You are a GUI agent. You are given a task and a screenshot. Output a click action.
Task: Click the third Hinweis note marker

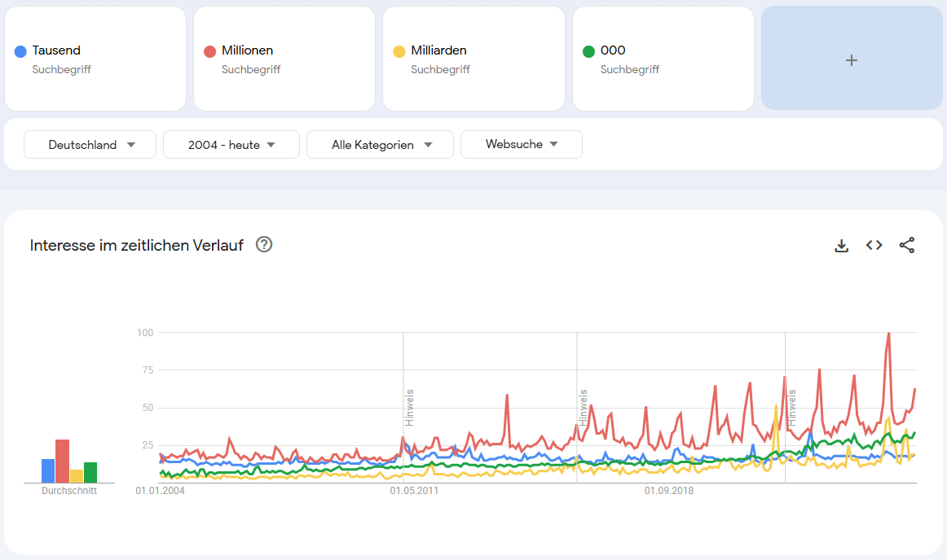pyautogui.click(x=791, y=409)
